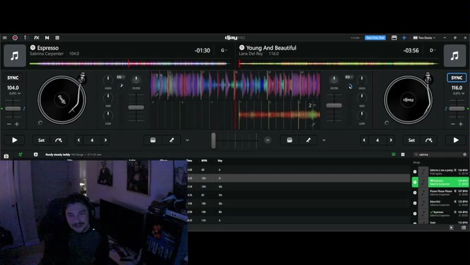Click deck 1 FILTER knob
470x265 pixels.
(x=136, y=79)
